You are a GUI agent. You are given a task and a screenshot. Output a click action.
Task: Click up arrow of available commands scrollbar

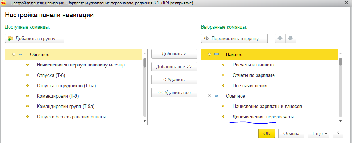pos(145,53)
